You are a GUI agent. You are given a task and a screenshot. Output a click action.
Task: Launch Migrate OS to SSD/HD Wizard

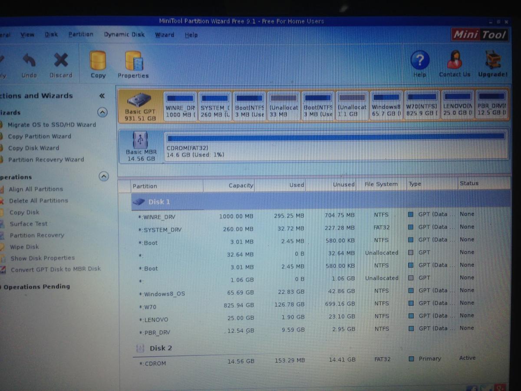(52, 125)
